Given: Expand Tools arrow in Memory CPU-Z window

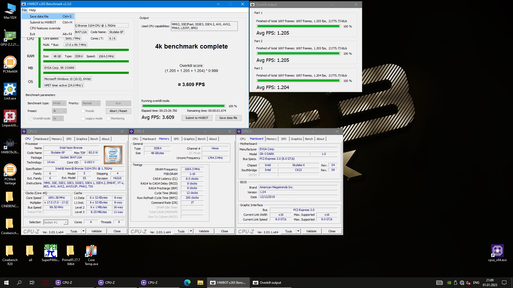Looking at the screenshot, I should [191, 231].
